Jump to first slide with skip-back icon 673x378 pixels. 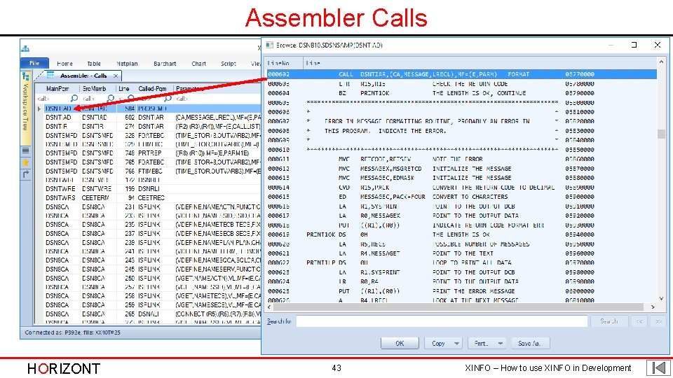pos(658,367)
